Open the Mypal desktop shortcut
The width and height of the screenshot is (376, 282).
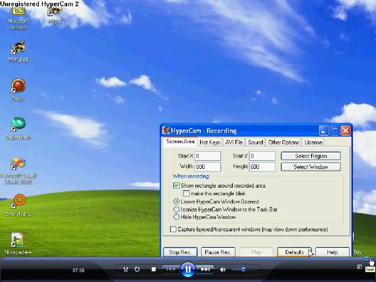pos(55,15)
